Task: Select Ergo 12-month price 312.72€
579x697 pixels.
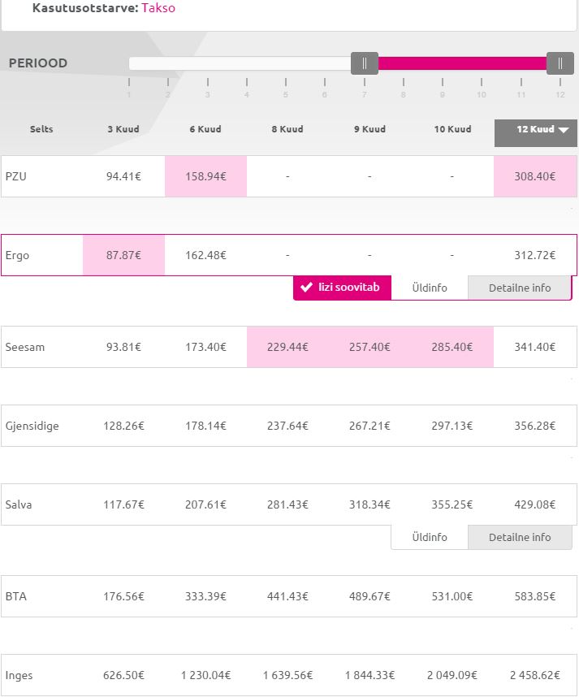Action: click(535, 255)
